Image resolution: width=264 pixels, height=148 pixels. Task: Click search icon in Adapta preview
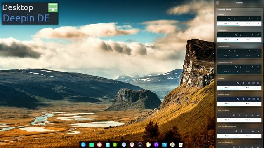tap(229, 19)
